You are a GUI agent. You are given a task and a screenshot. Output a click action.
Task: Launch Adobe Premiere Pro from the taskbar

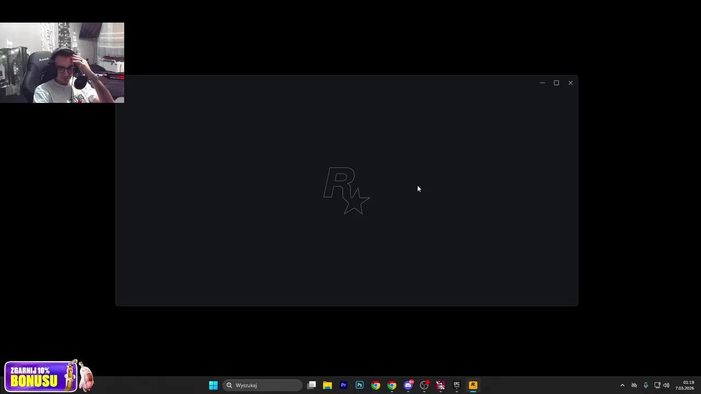coord(343,385)
